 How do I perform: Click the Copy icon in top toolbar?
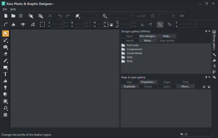31,16
